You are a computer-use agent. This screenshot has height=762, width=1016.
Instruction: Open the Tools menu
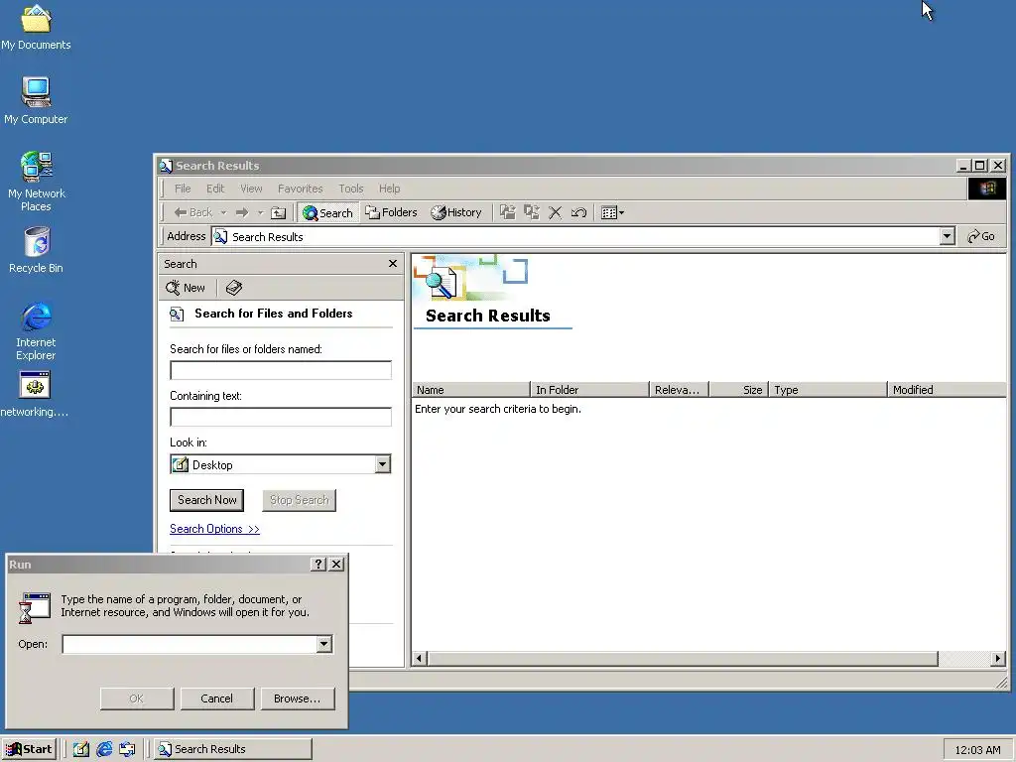(350, 189)
